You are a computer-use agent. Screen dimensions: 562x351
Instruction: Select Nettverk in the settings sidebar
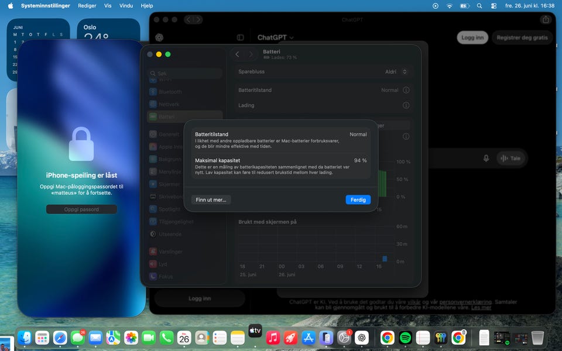point(185,104)
